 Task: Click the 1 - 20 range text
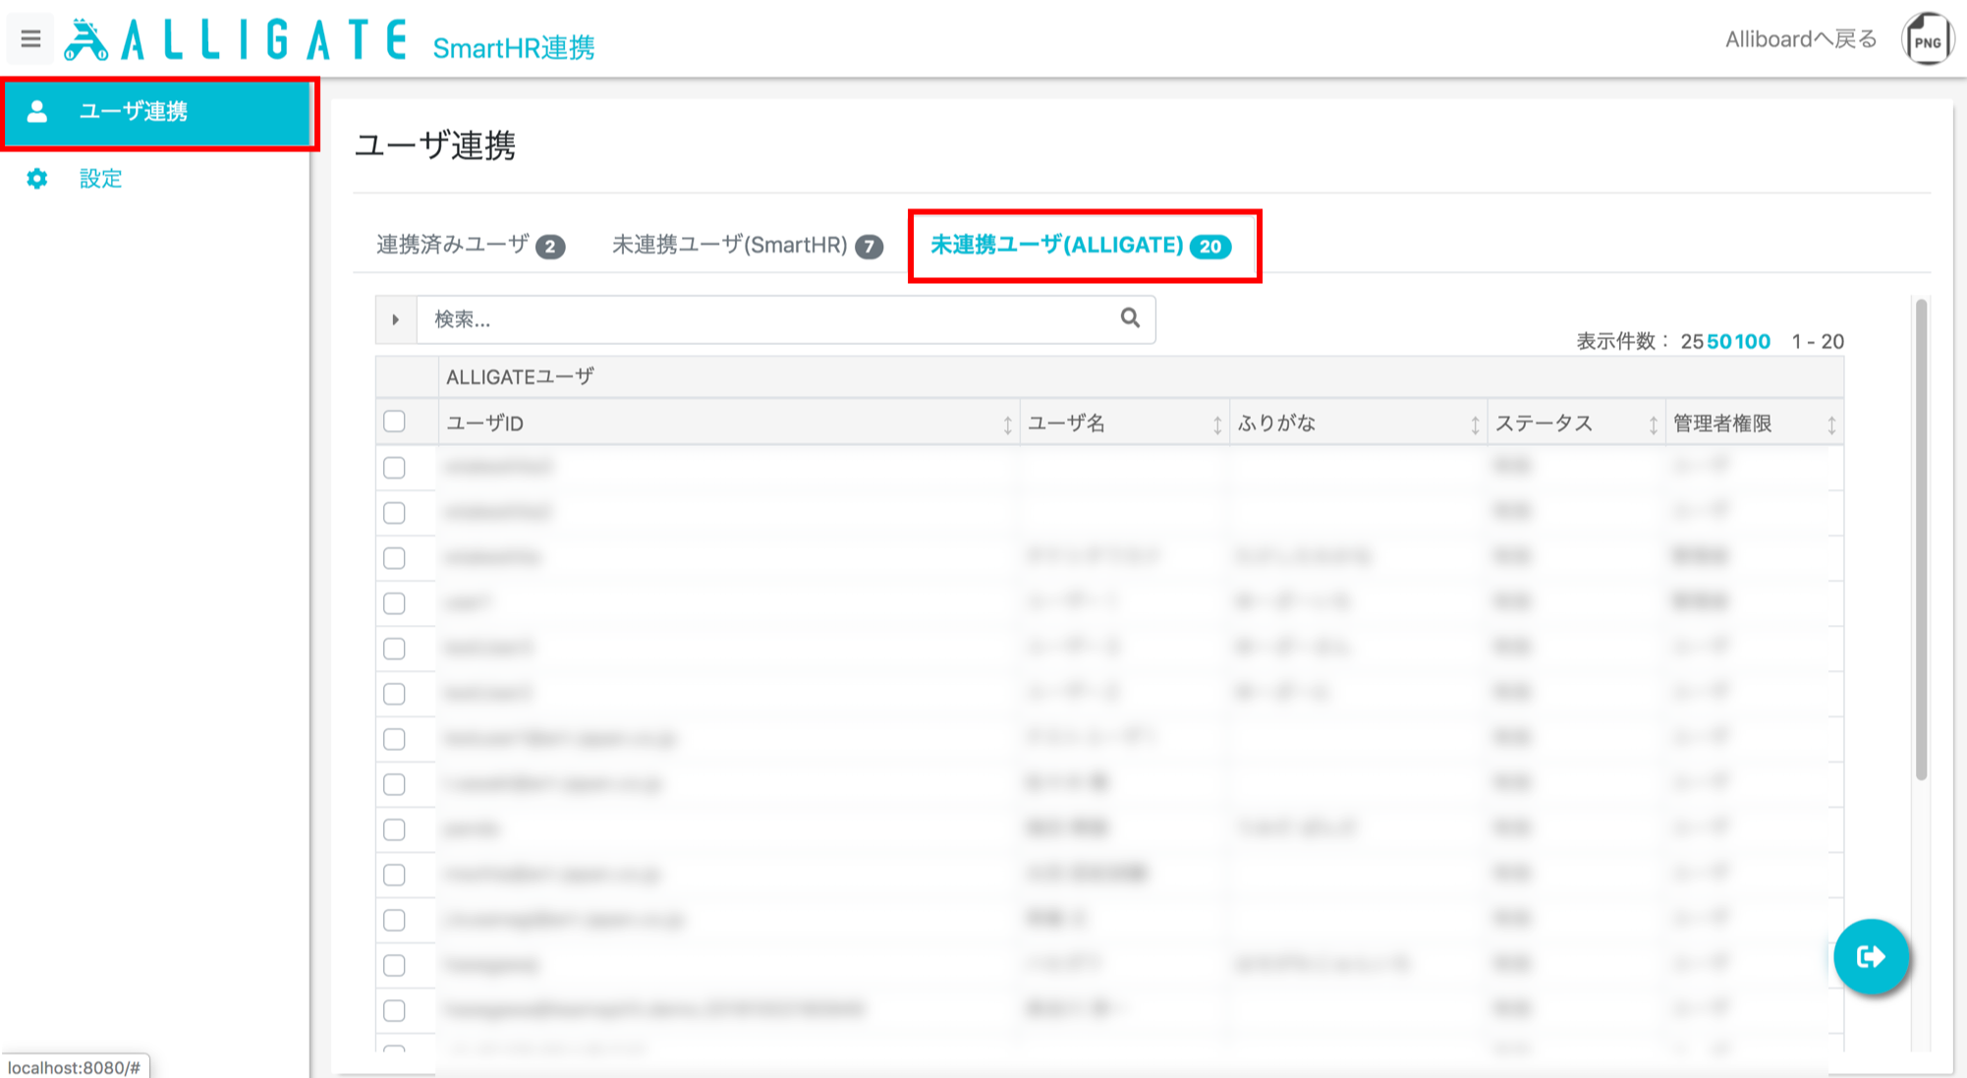coord(1818,341)
